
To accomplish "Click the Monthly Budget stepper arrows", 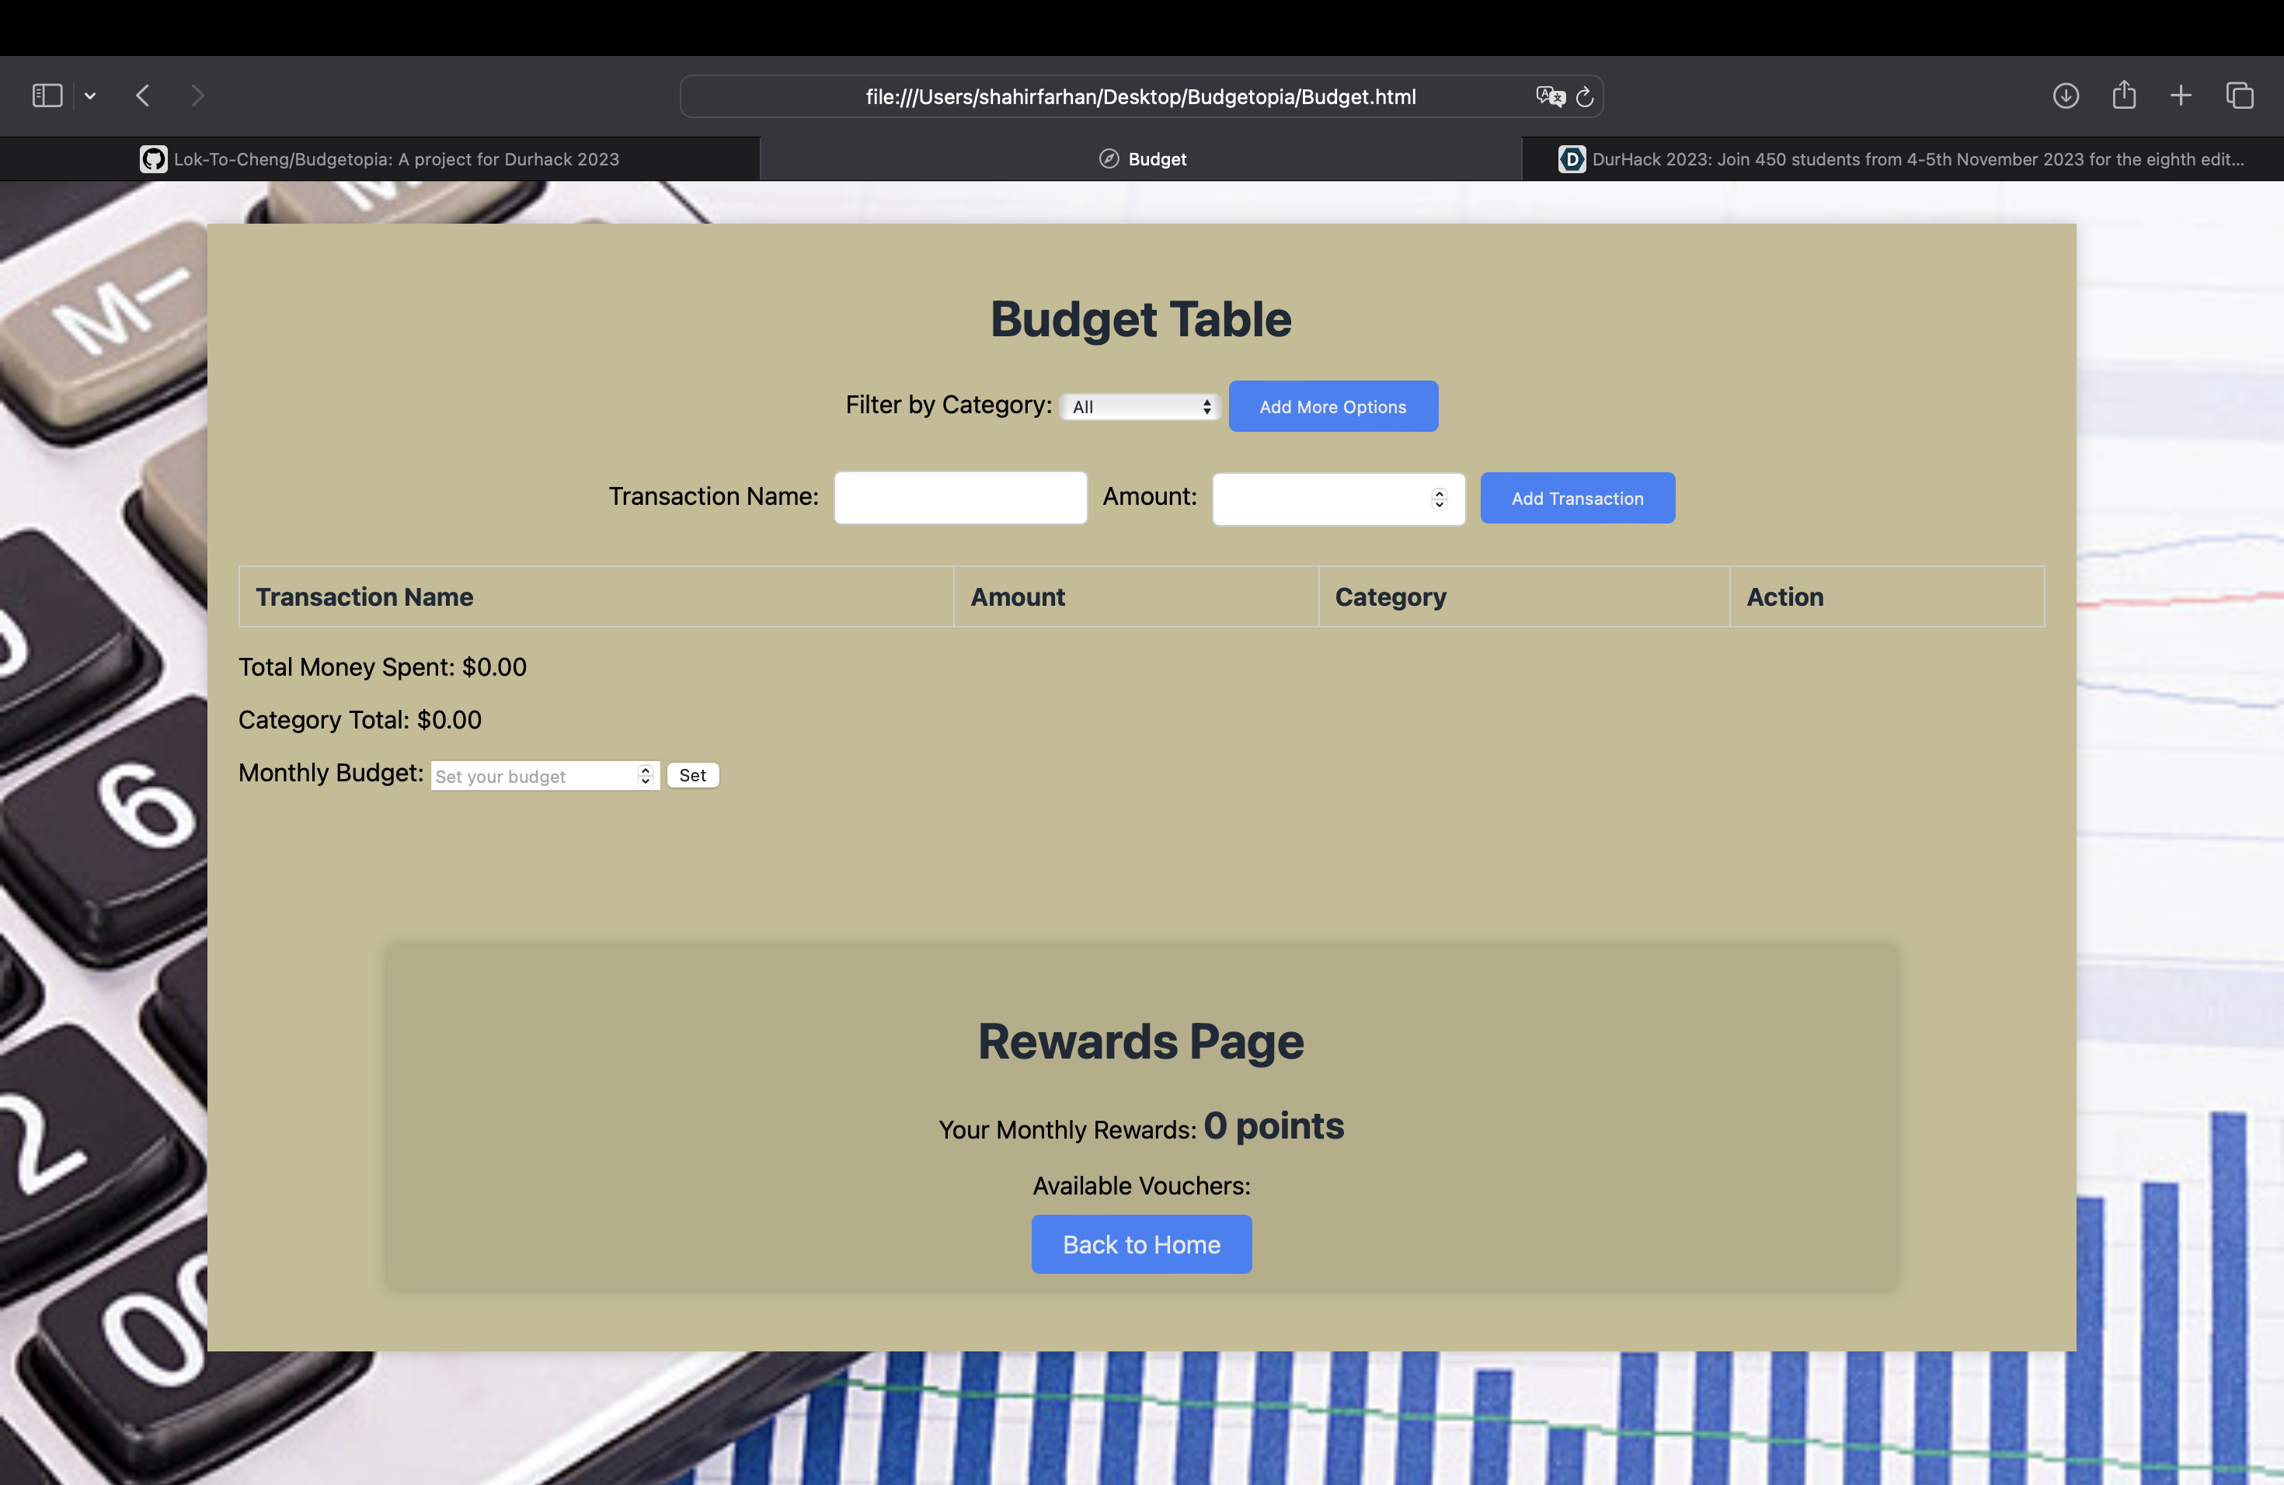I will click(x=646, y=775).
